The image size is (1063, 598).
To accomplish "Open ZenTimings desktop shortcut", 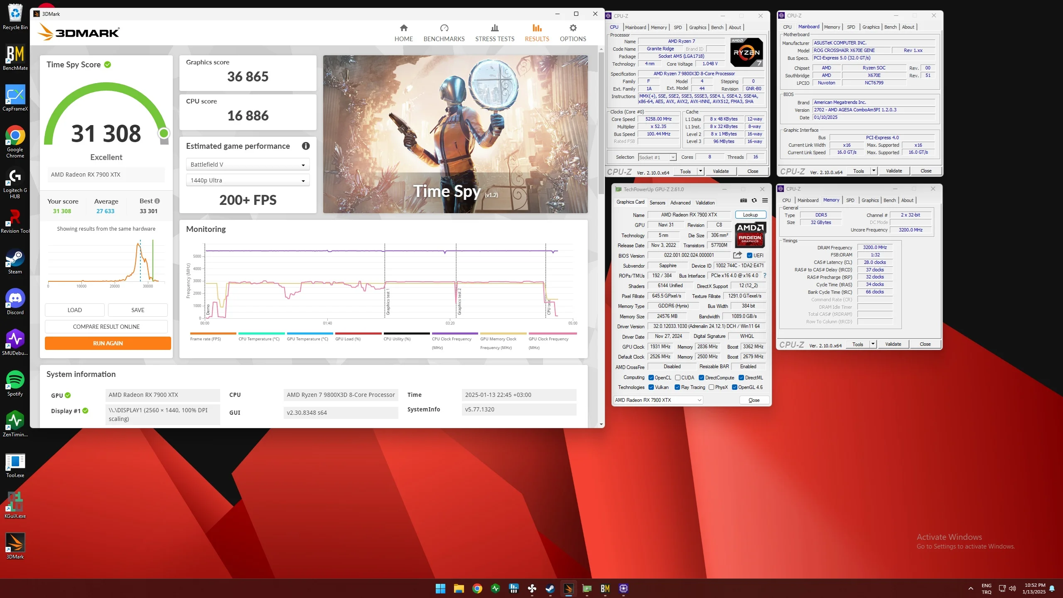I will tap(15, 424).
